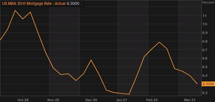Click the 7.1 y-axis tick label
The width and height of the screenshot is (215, 102).
point(204,16)
